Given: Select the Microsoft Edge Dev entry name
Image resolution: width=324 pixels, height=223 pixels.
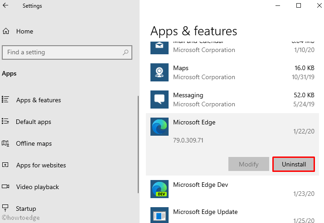Looking at the screenshot, I should (x=200, y=185).
